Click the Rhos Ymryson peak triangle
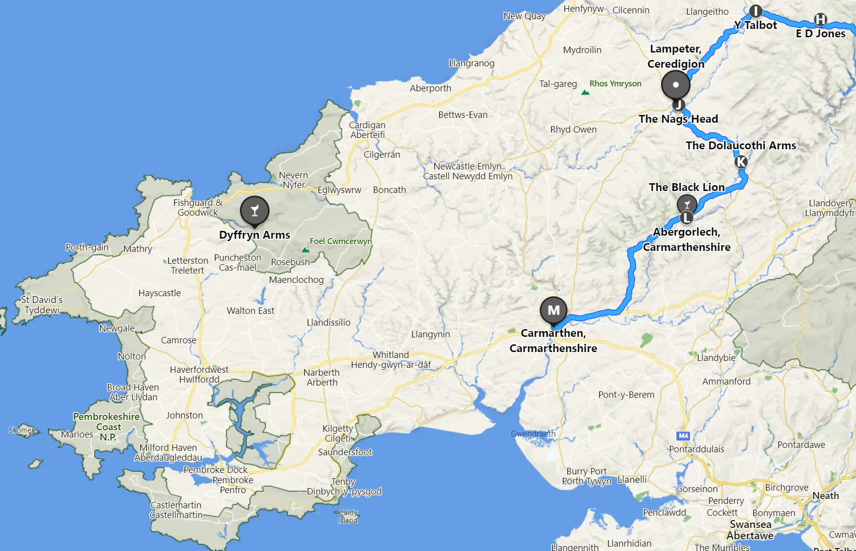The height and width of the screenshot is (551, 856). [585, 92]
